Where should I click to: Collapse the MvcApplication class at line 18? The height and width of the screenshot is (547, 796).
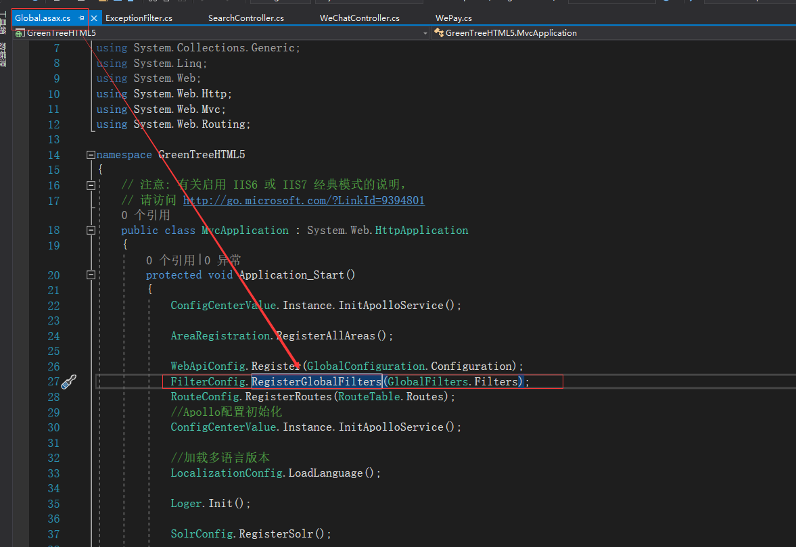pyautogui.click(x=90, y=230)
